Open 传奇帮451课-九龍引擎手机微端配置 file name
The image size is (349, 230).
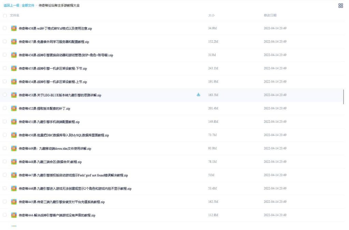point(49,122)
